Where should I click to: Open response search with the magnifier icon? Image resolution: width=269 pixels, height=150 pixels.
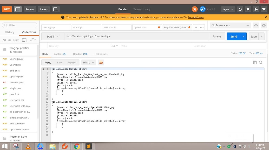coord(261,62)
